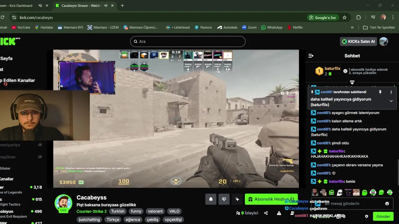Open the media controls icon in toolbar

373,17
